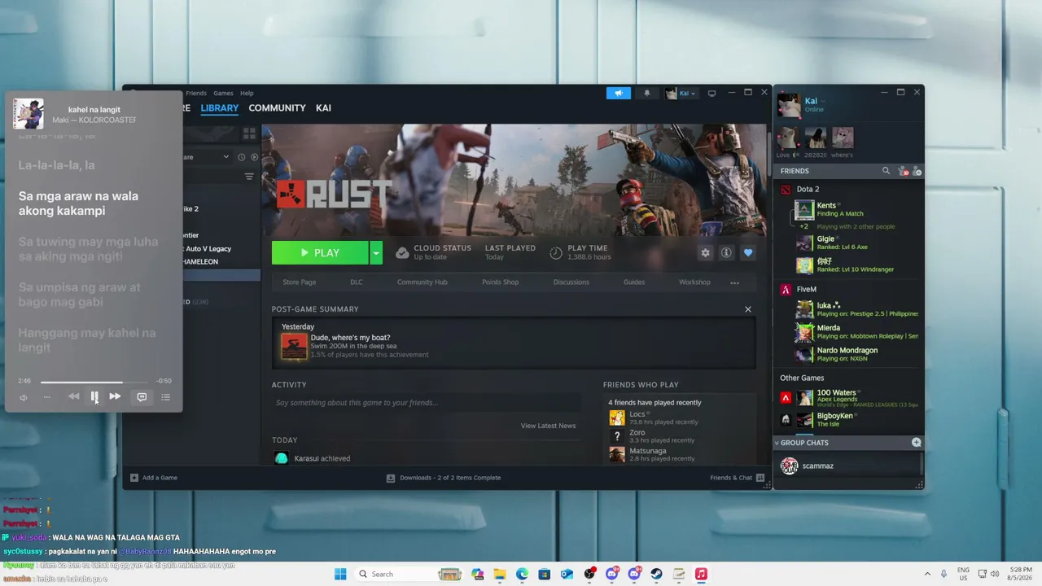Switch to Big Picture mode monitor icon
Viewport: 1042px width, 586px height.
tap(711, 93)
